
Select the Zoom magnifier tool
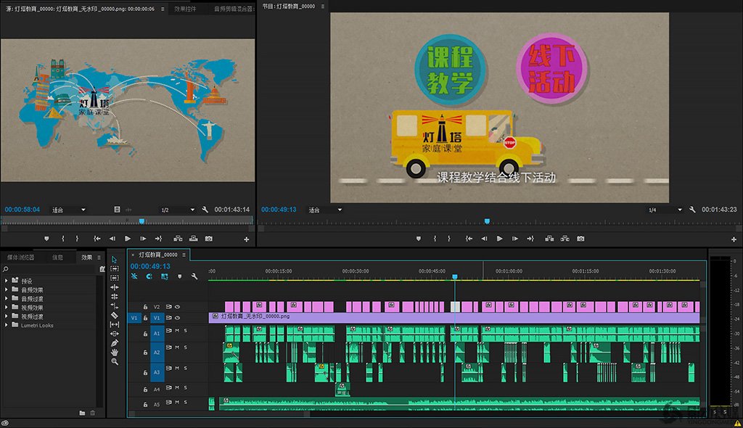click(115, 361)
